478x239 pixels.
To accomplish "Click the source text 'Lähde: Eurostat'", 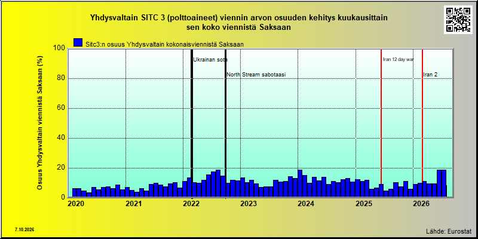I will point(449,231).
